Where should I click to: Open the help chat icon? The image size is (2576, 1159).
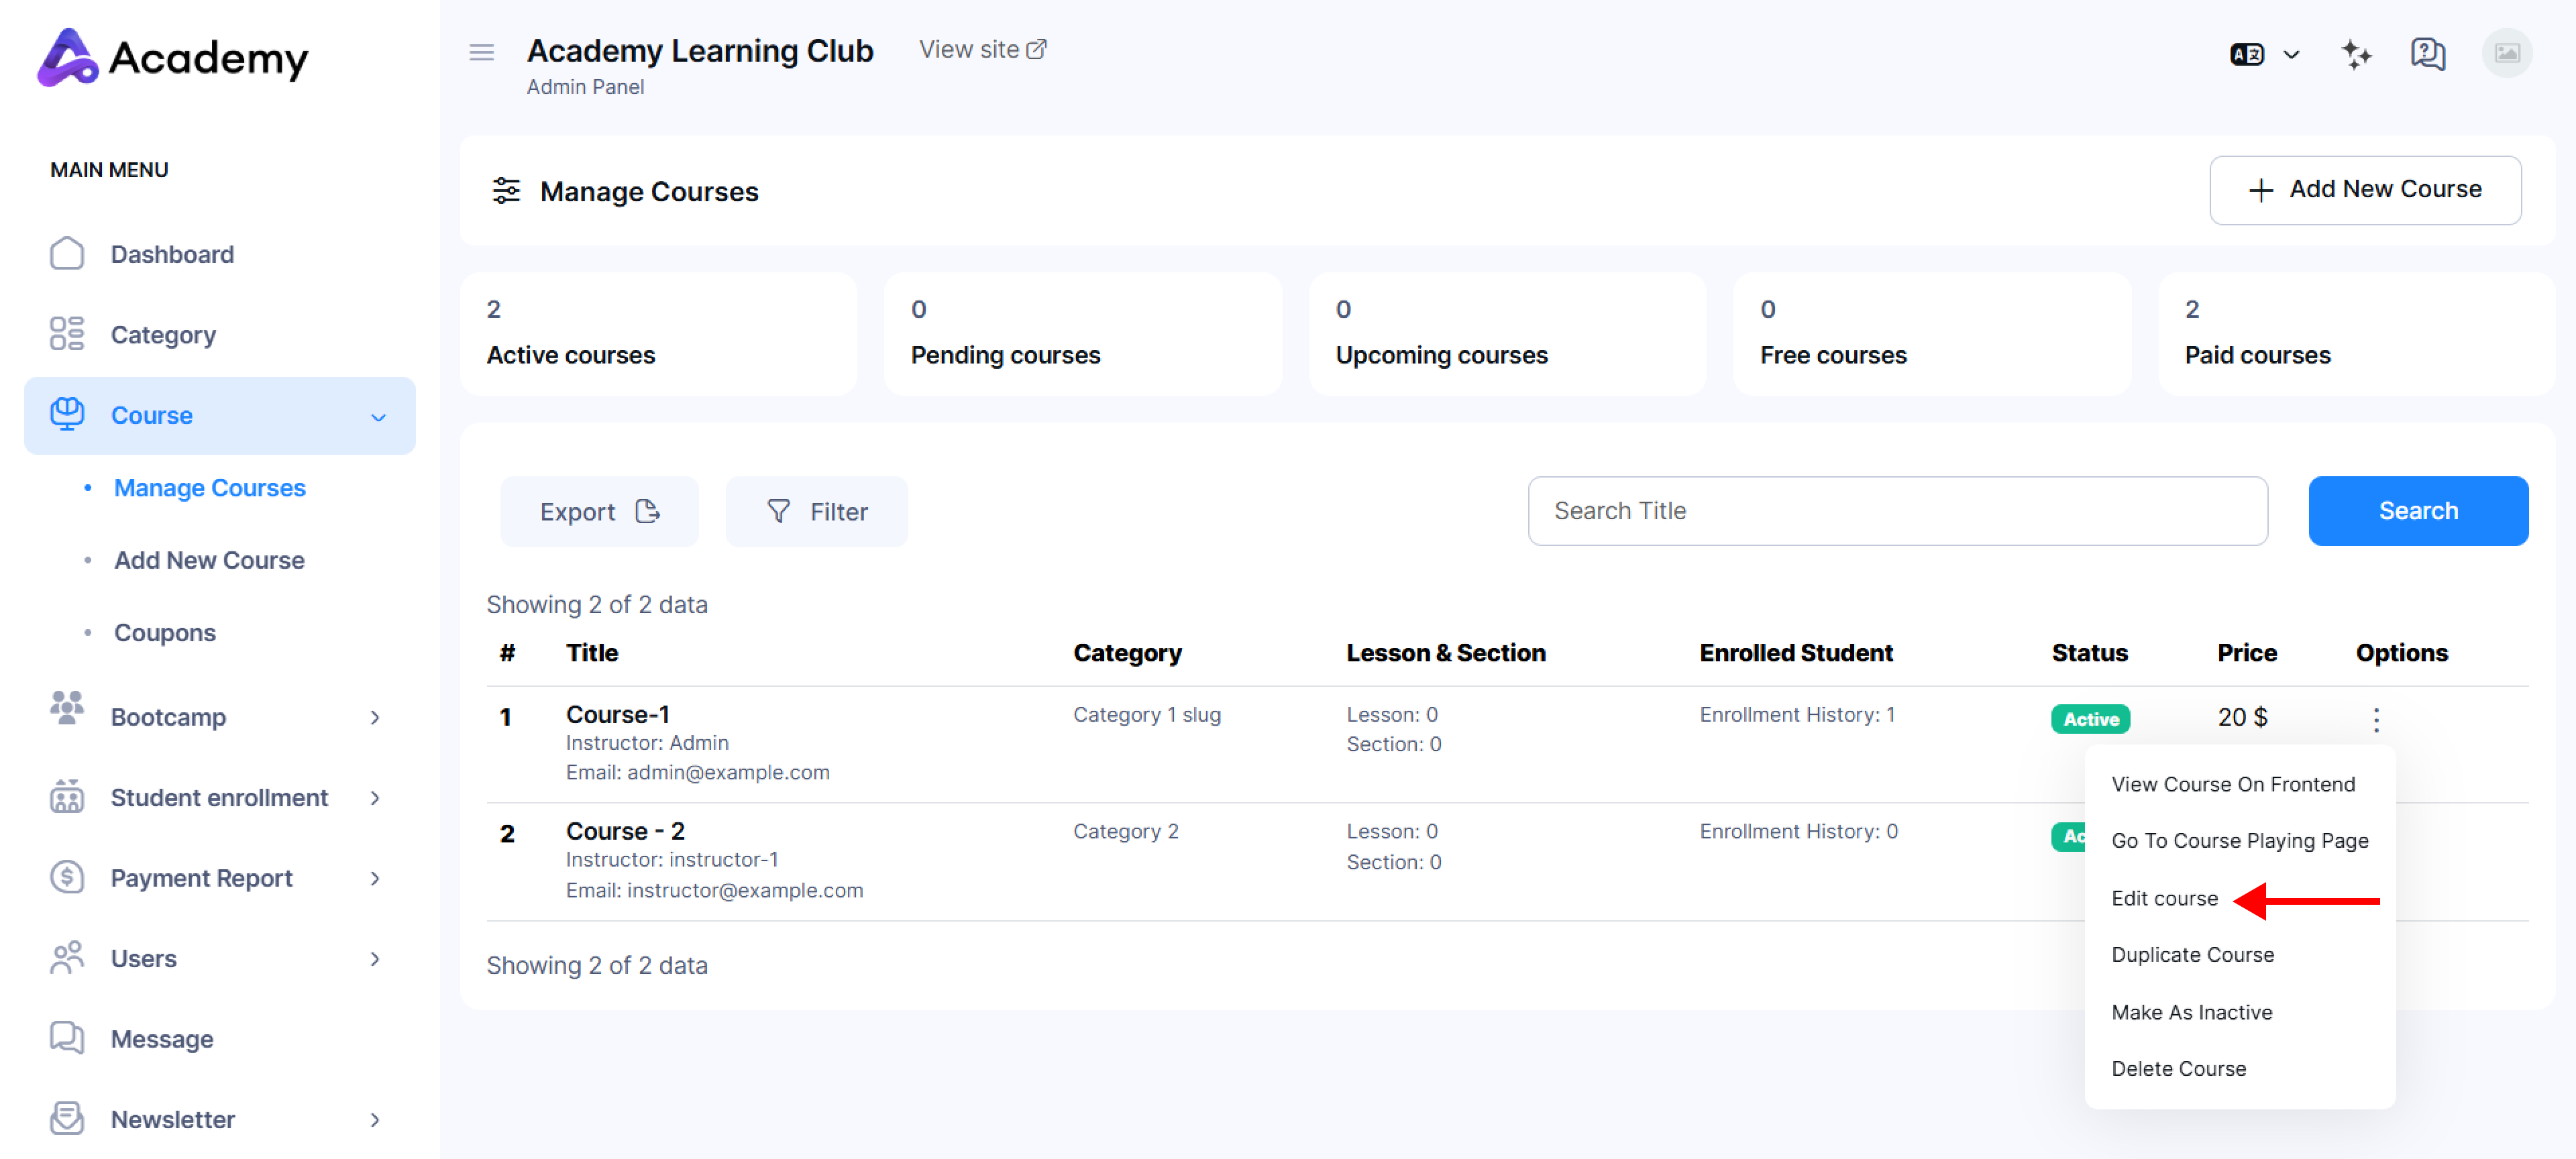coord(2427,54)
